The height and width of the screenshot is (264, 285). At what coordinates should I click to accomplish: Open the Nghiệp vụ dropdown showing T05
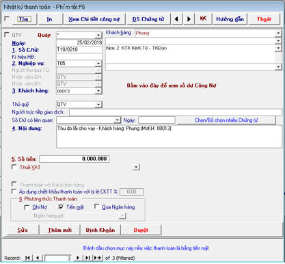[x=98, y=63]
